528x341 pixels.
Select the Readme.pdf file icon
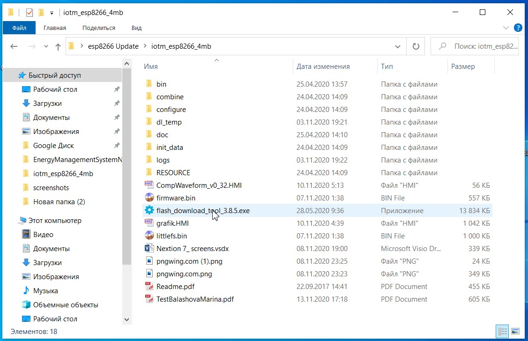[149, 287]
